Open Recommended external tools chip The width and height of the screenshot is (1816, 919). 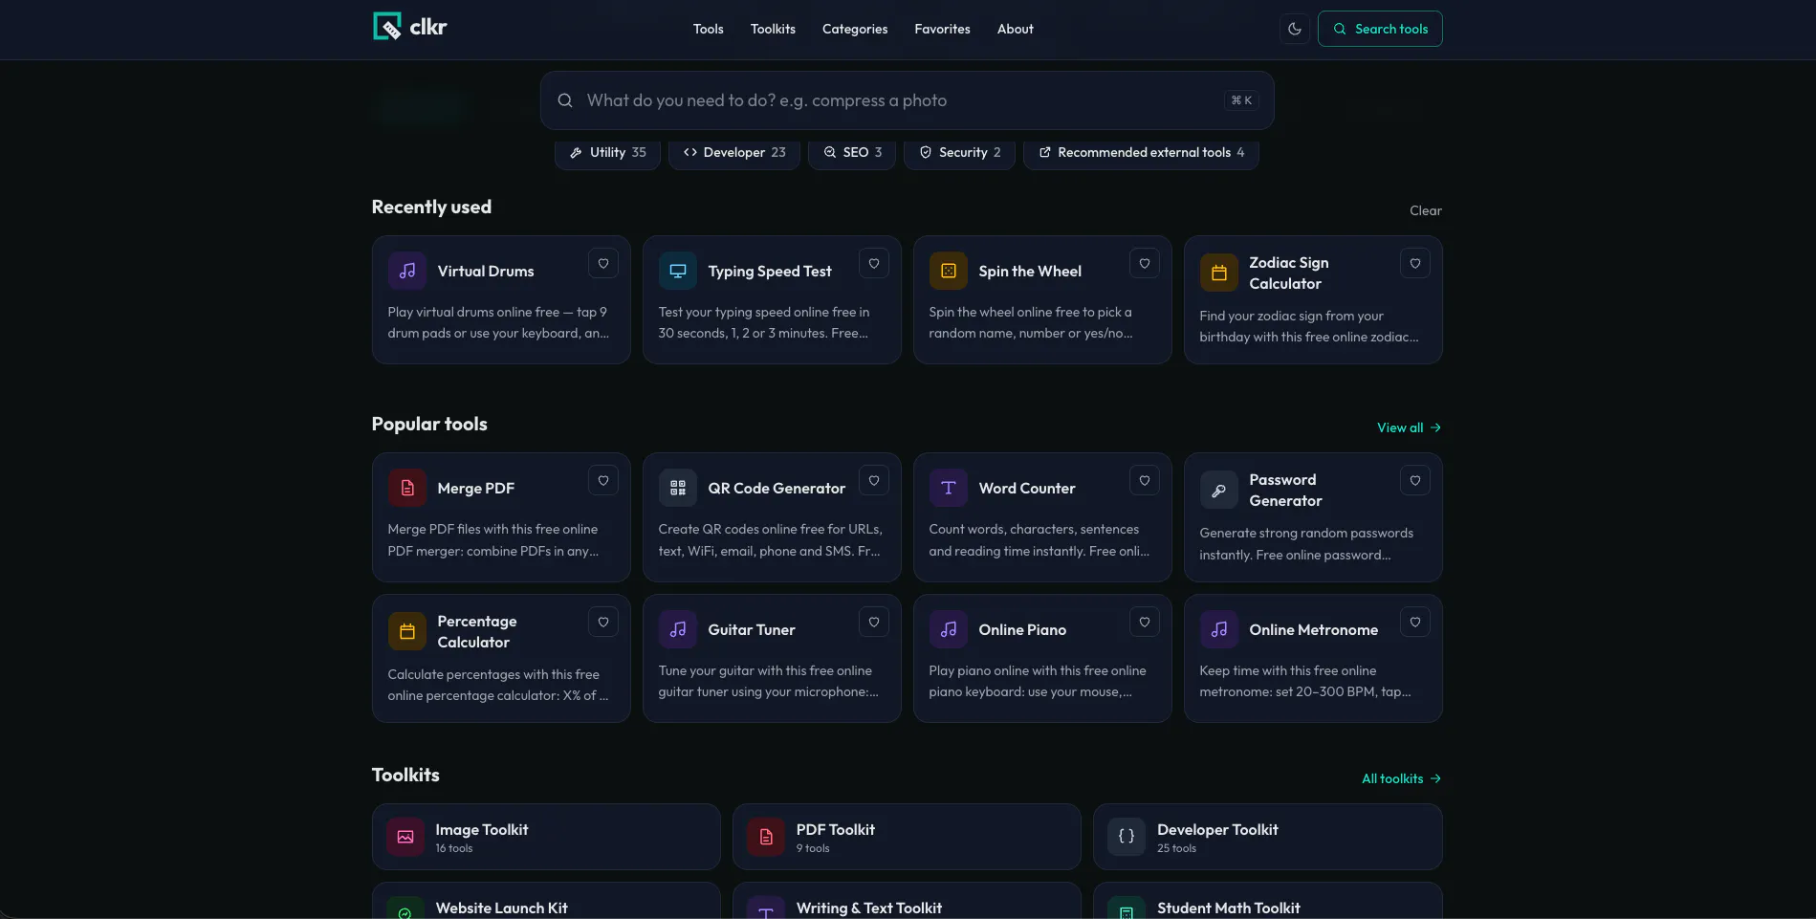click(1141, 153)
